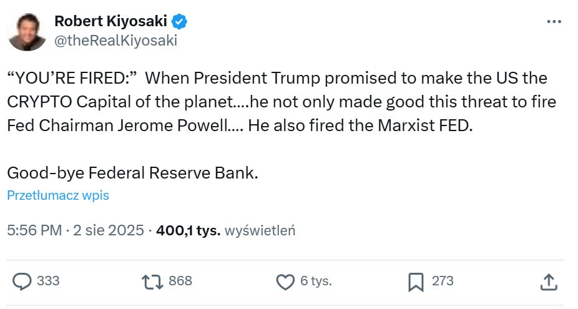Click the 5:56 PM timestamp
578x309 pixels.
34,230
